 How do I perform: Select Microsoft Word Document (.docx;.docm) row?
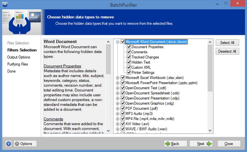[156, 42]
